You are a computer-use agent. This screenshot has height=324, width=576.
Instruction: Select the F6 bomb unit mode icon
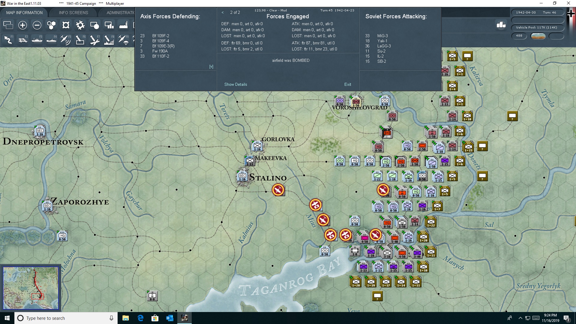80,40
